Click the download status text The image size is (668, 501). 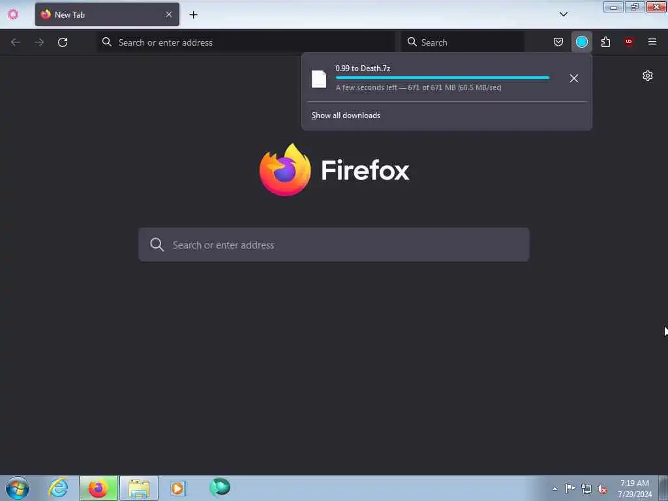(418, 88)
